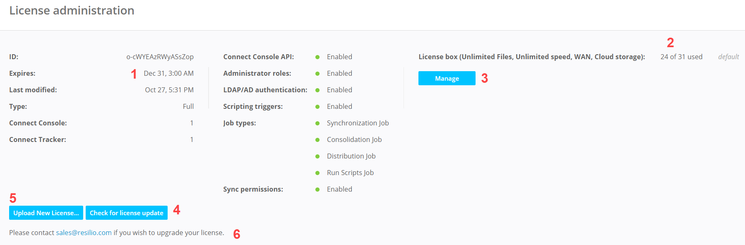This screenshot has width=745, height=245.
Task: Check for license update
Action: (x=126, y=213)
